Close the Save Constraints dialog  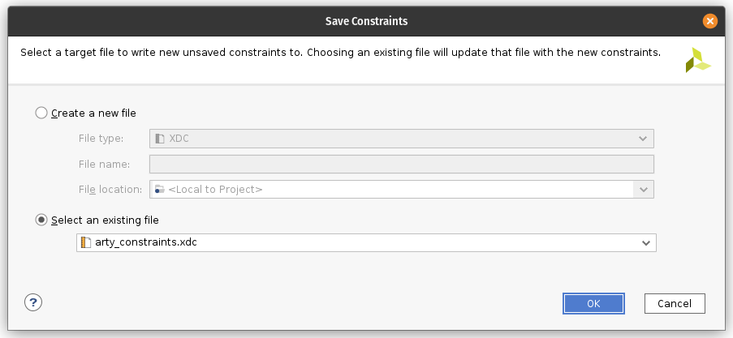[x=709, y=21]
